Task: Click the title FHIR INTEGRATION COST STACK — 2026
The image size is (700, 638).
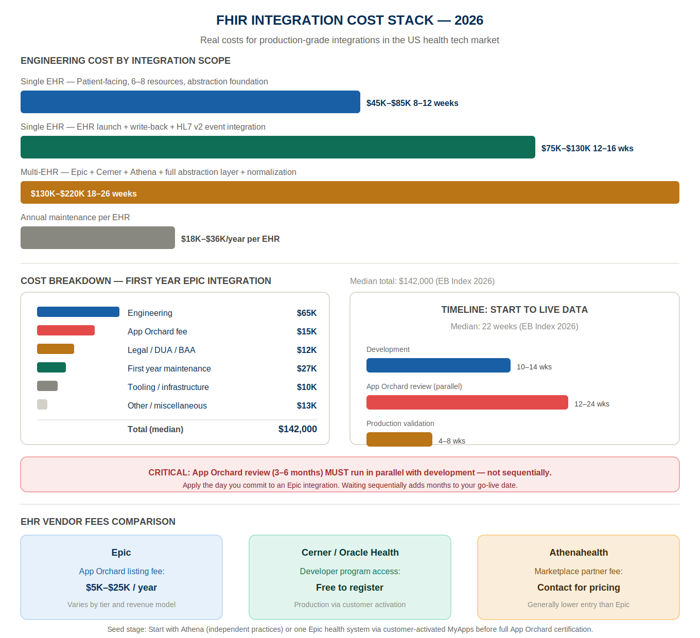Action: pyautogui.click(x=349, y=20)
